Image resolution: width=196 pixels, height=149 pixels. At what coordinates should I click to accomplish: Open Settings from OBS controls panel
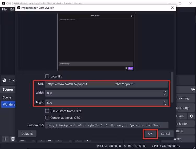(185, 131)
